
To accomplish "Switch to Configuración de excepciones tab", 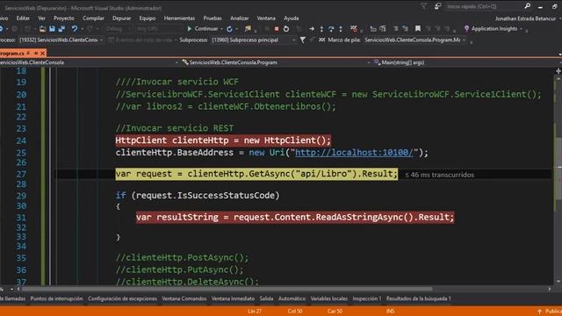I will click(122, 298).
